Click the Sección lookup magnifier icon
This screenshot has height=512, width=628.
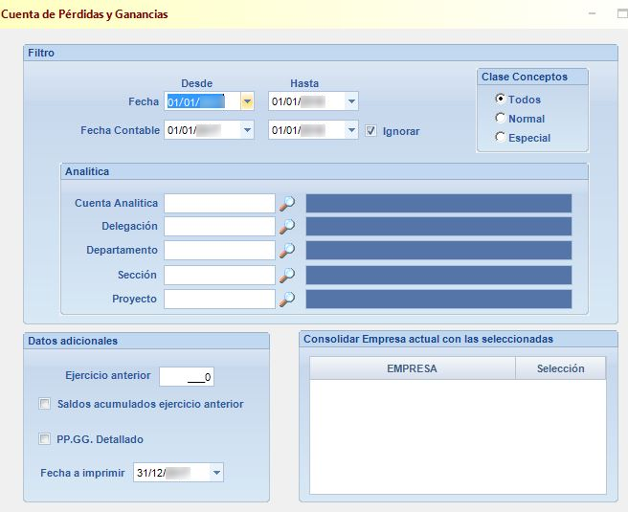point(287,275)
